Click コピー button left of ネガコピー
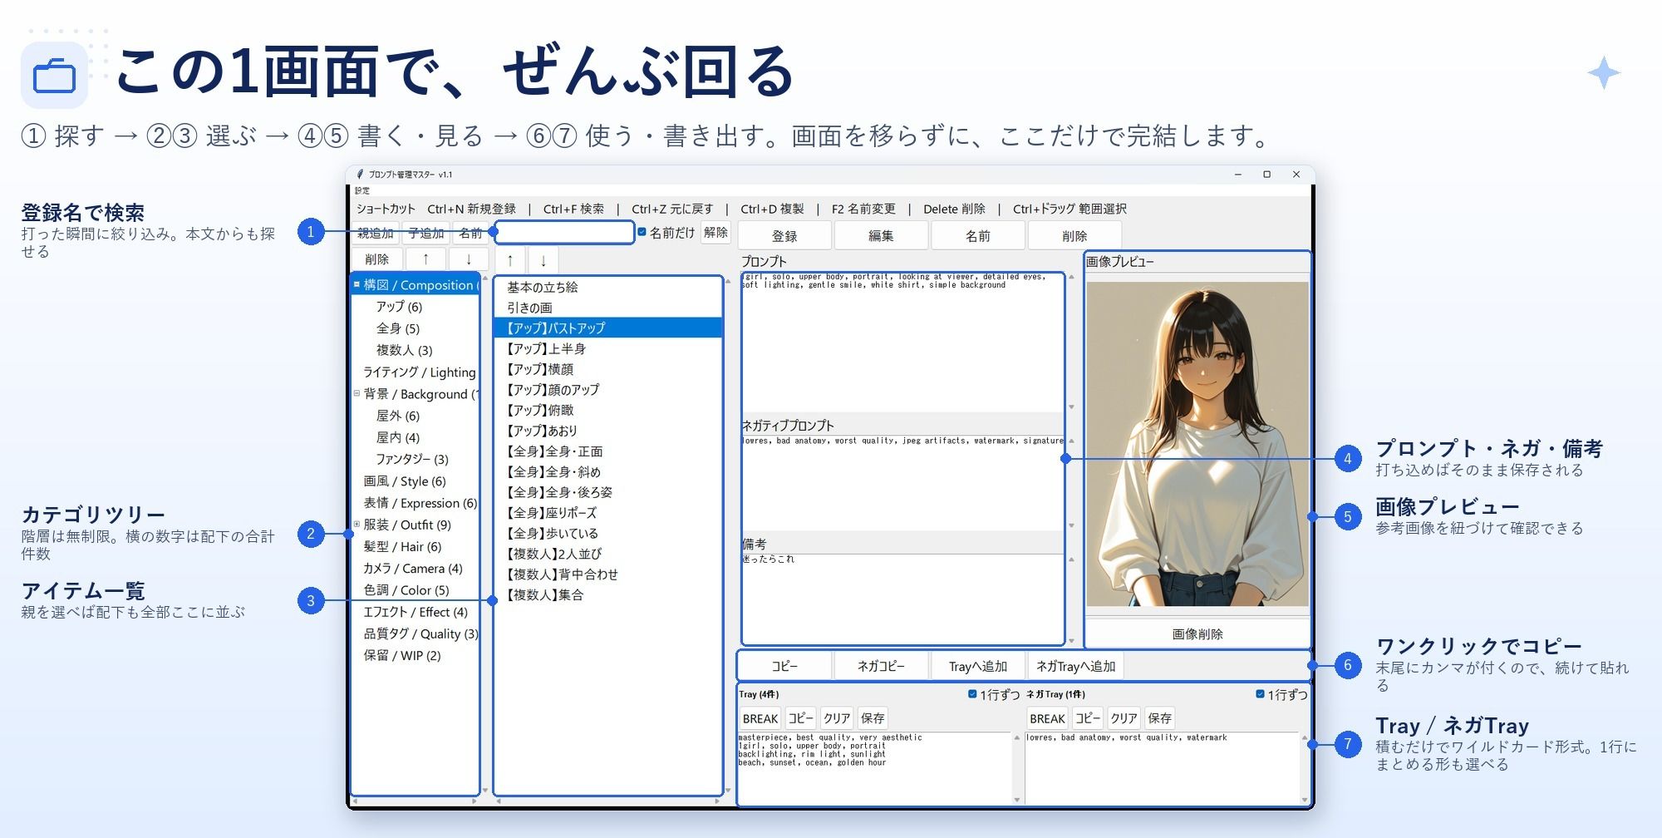 point(784,666)
